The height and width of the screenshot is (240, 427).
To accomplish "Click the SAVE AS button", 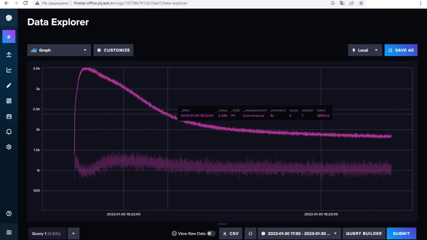I will (x=401, y=50).
